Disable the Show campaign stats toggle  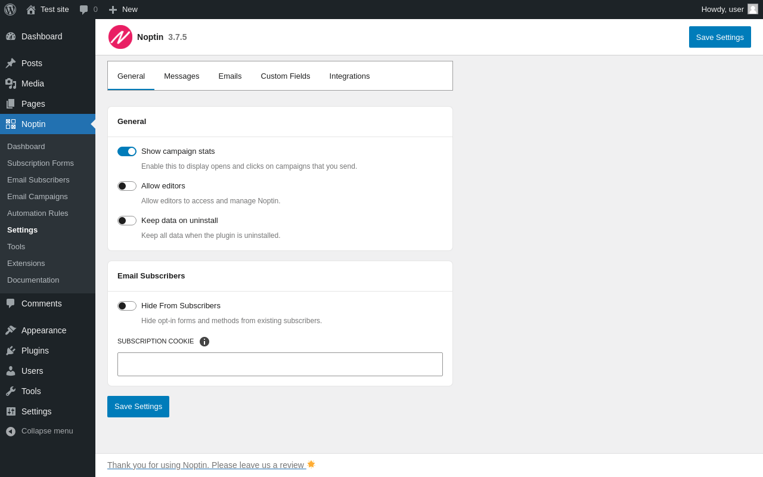[127, 151]
